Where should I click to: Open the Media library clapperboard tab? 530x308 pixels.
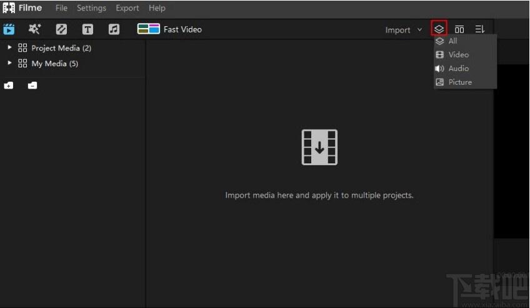click(9, 29)
